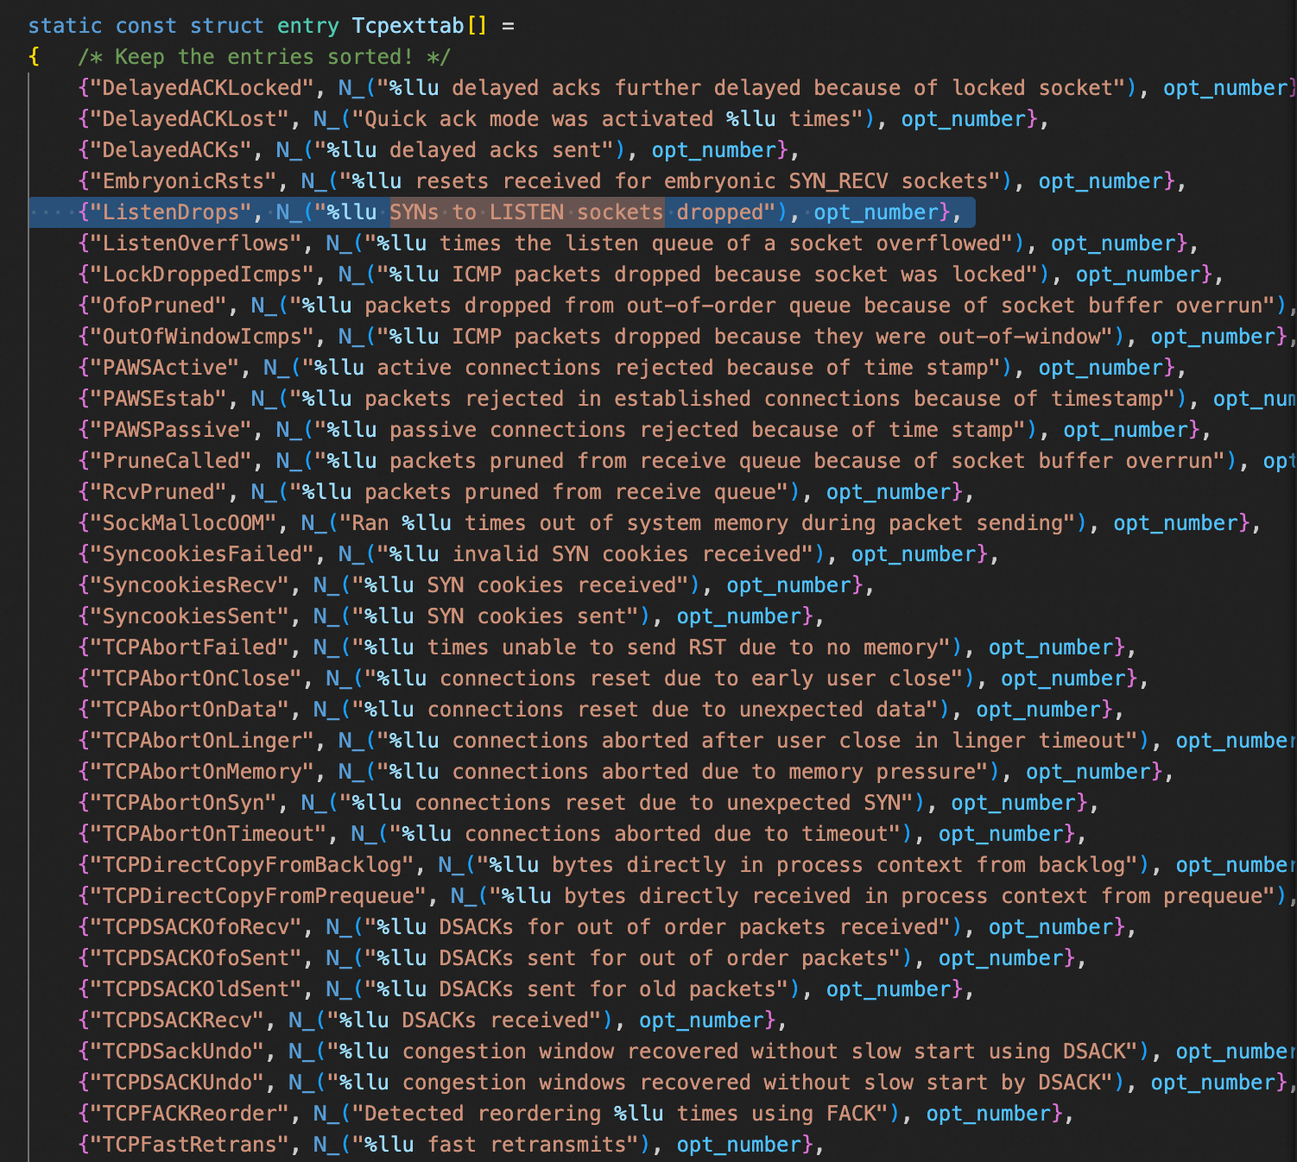Click the "EmbryonicRsts" key string
Screen dimensions: 1297x1162
point(182,181)
